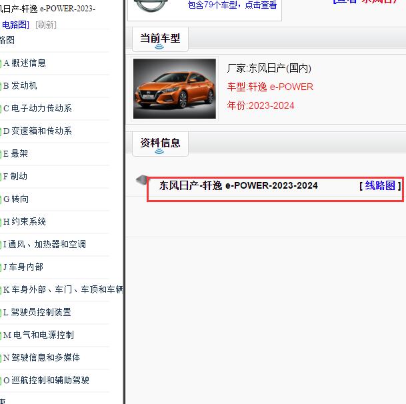This screenshot has height=404, width=406.
Task: Click the Nissan logo image
Action: pos(151,5)
